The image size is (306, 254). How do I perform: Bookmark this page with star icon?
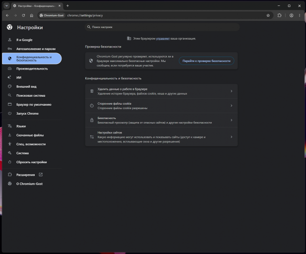[268, 15]
